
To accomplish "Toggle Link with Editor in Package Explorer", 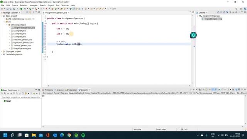I will 30,12.
